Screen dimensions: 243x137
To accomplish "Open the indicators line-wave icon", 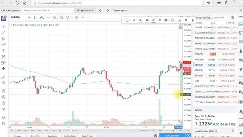I will (x=48, y=18).
